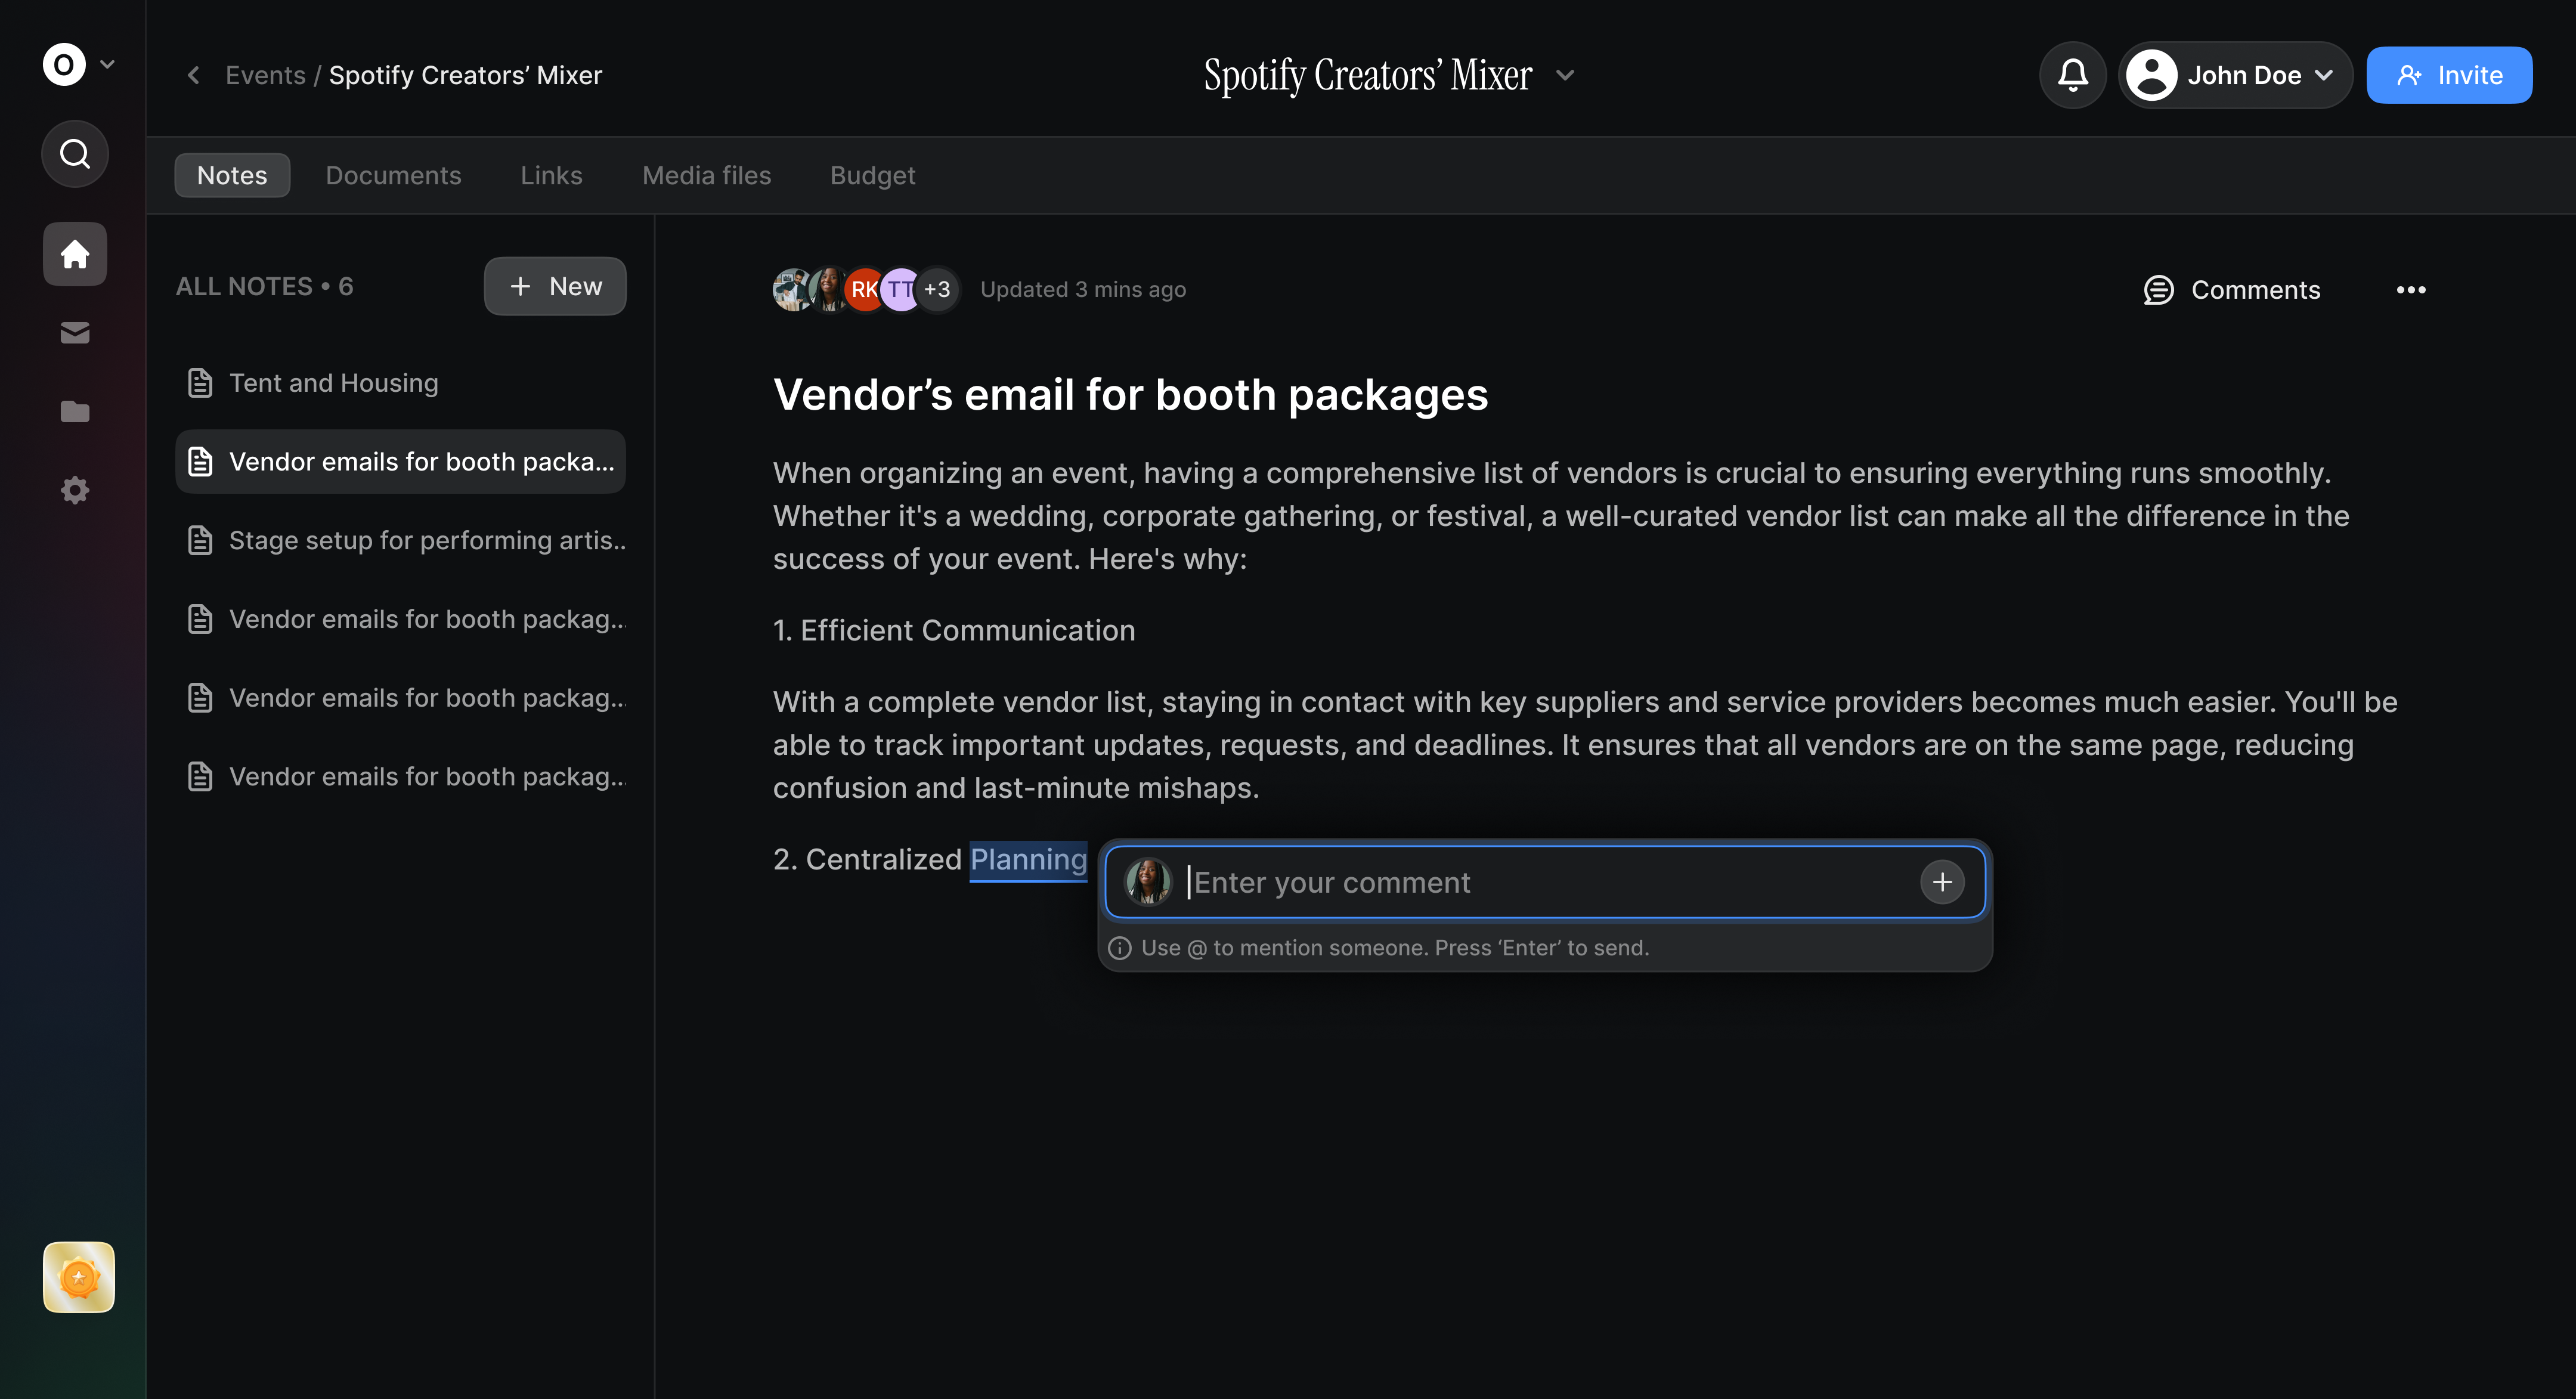Click the 1. Efficient Communication heading
The height and width of the screenshot is (1399, 2576).
coord(954,631)
